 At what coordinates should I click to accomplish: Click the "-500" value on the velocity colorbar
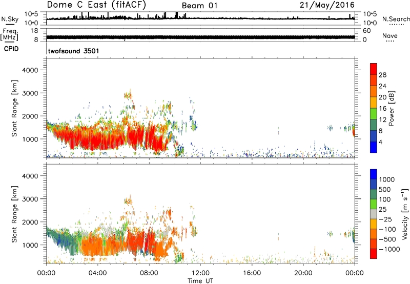[x=387, y=239]
